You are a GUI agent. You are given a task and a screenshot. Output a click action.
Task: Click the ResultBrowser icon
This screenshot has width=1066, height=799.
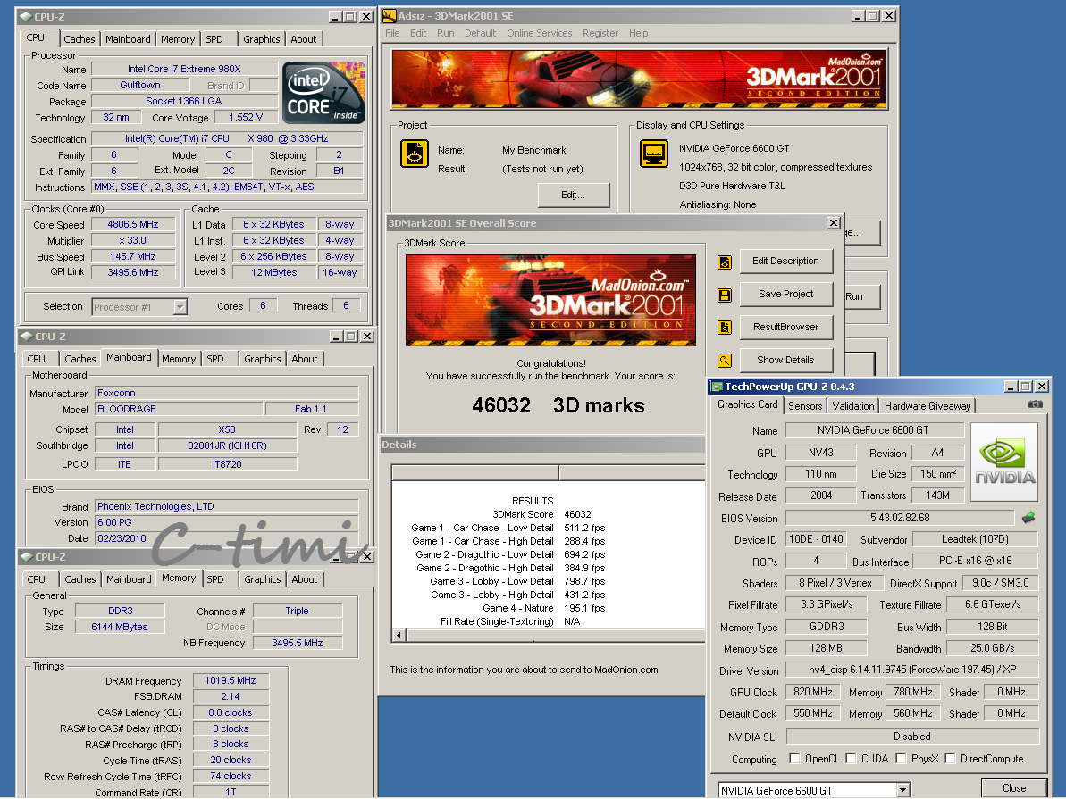click(x=725, y=328)
